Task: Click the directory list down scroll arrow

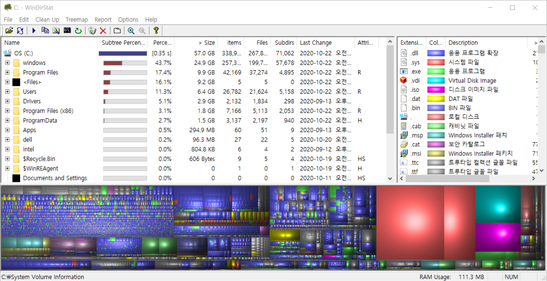Action: [390, 179]
